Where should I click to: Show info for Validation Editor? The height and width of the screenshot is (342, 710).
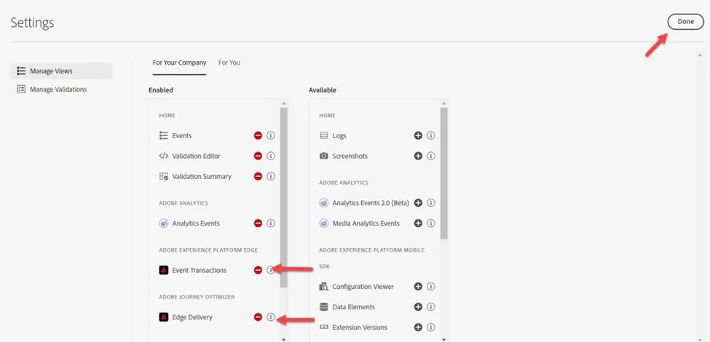coord(271,156)
